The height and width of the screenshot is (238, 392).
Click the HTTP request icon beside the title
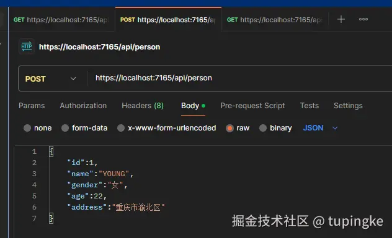pyautogui.click(x=27, y=46)
